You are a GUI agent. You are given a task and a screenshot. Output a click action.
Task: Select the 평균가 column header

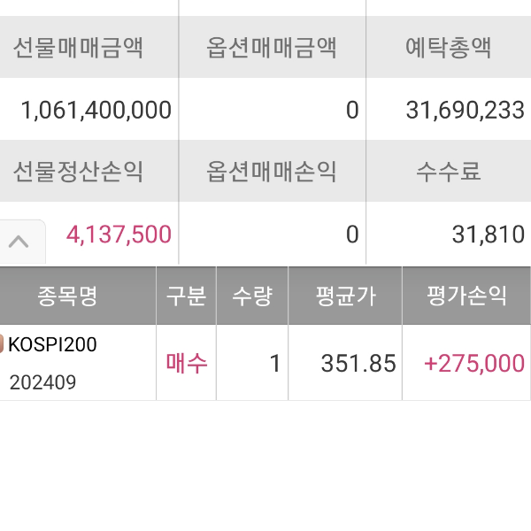345,296
